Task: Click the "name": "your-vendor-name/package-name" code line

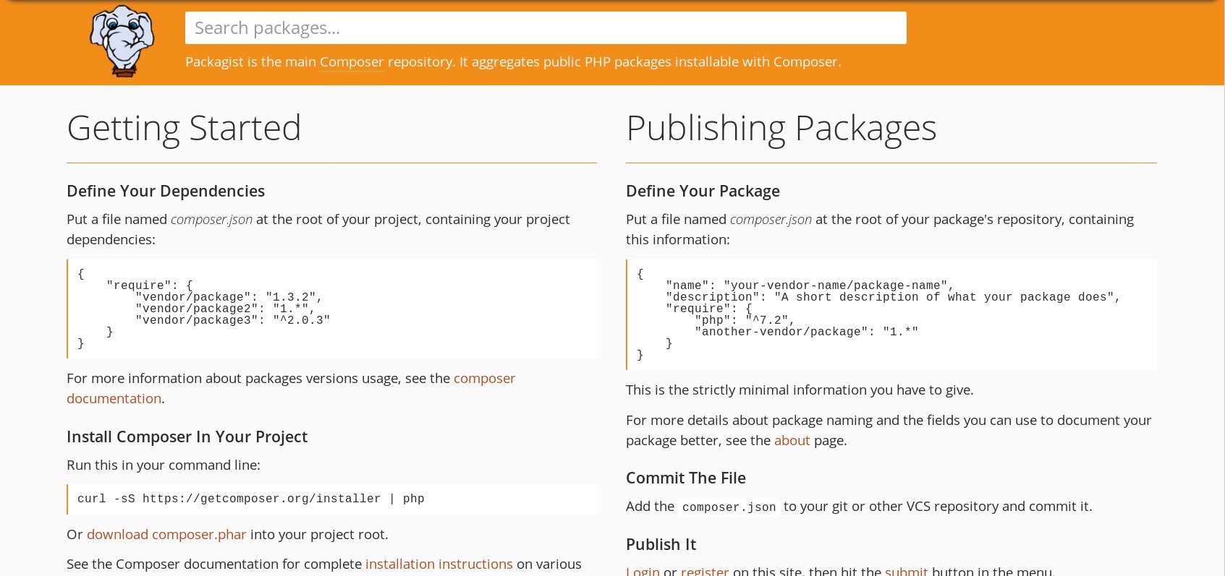Action: coord(810,285)
